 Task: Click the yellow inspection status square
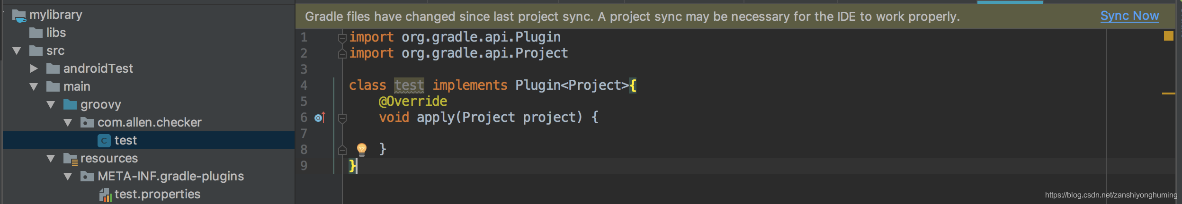(1169, 36)
